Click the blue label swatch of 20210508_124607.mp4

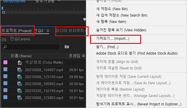point(5,69)
